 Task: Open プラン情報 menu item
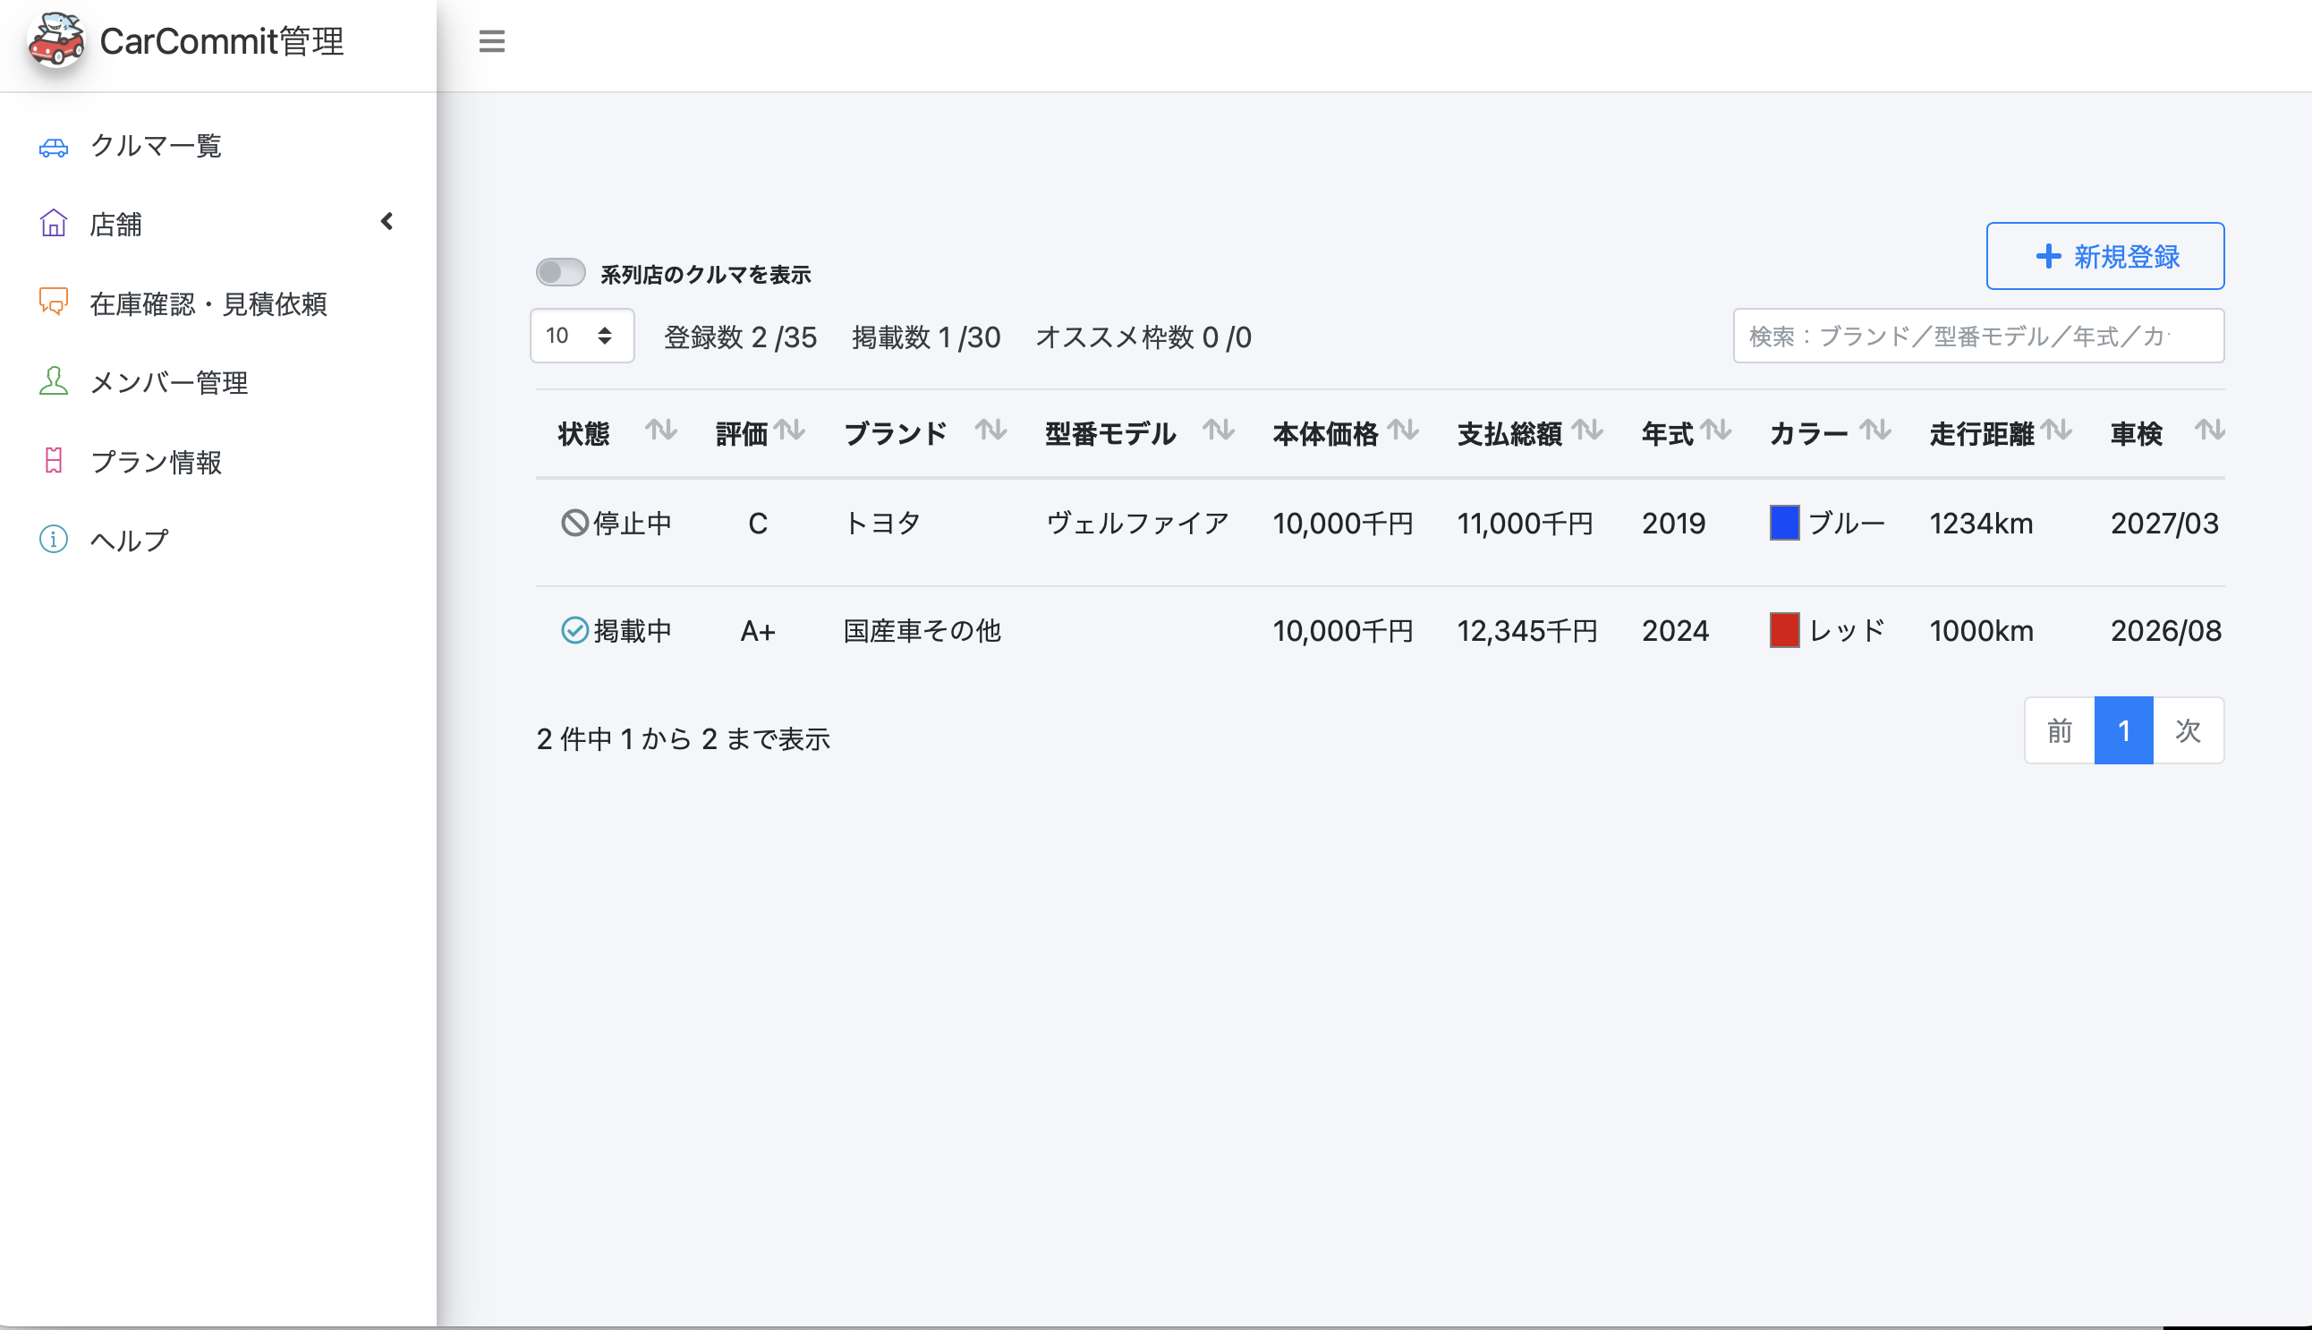click(155, 462)
